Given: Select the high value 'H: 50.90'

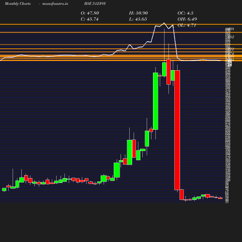Looking at the screenshot, I should point(138,13).
